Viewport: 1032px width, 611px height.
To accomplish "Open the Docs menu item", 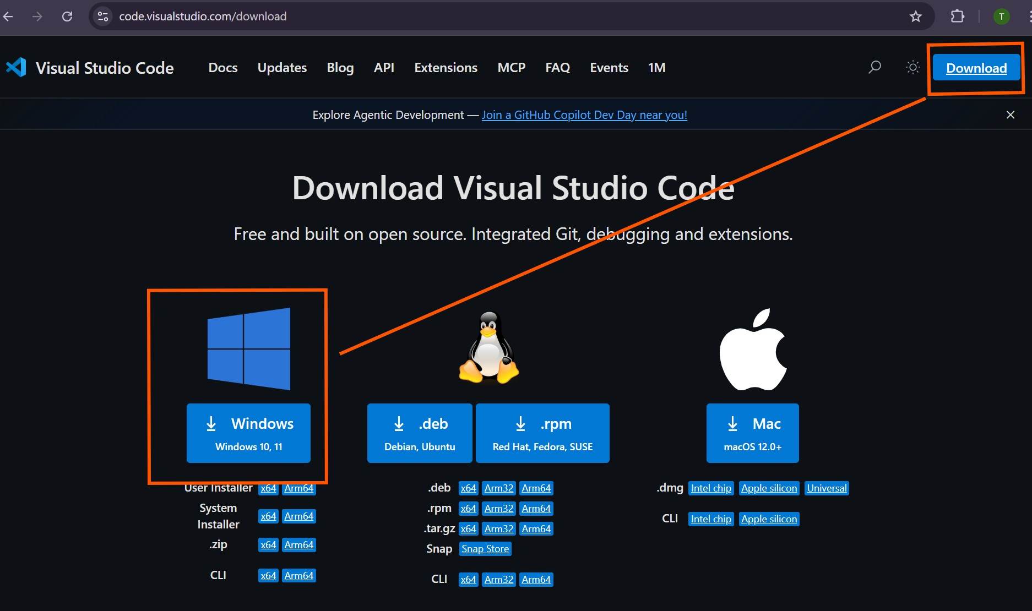I will coord(223,67).
